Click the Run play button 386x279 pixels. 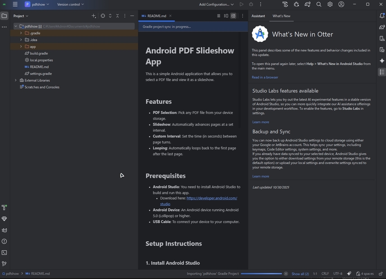pos(242,5)
